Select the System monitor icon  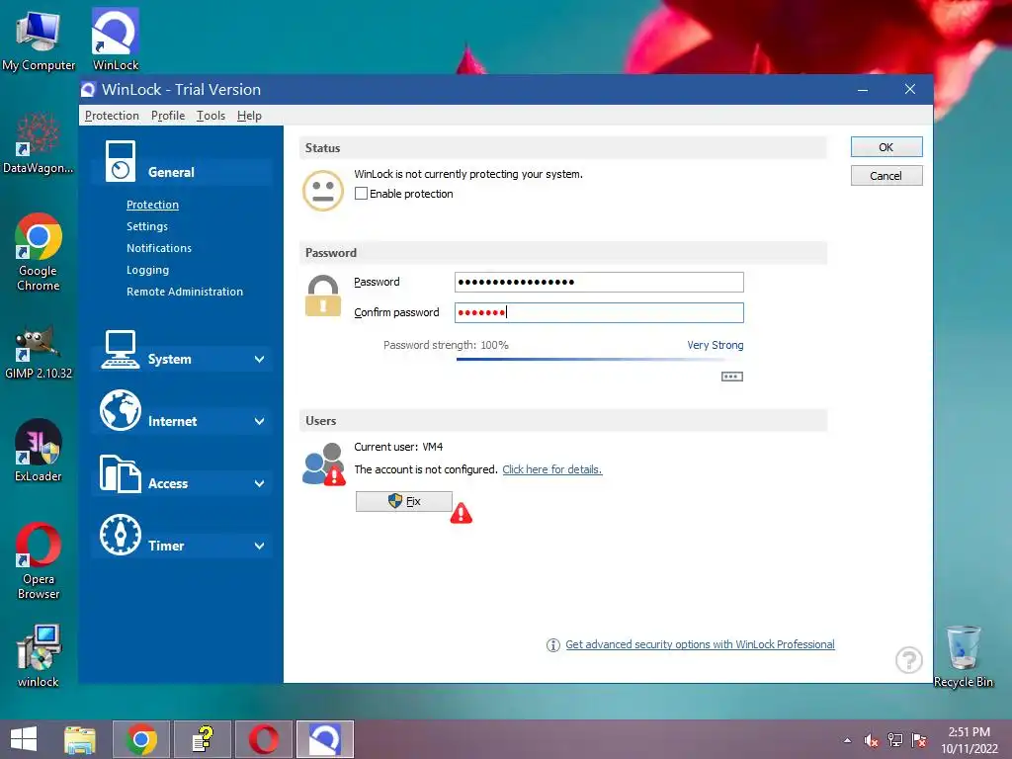coord(121,349)
